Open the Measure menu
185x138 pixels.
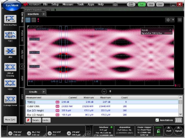pos(68,4)
